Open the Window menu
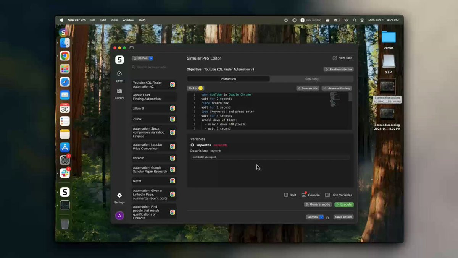 (x=128, y=20)
